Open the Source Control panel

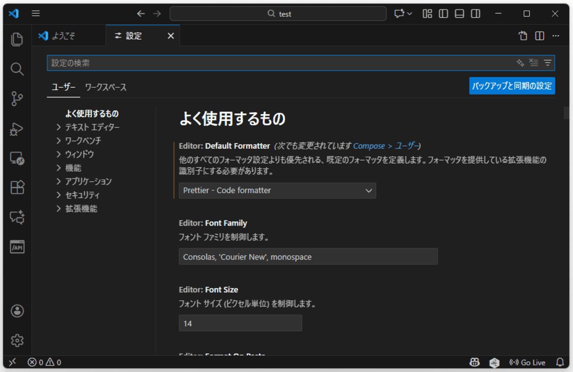[x=17, y=98]
